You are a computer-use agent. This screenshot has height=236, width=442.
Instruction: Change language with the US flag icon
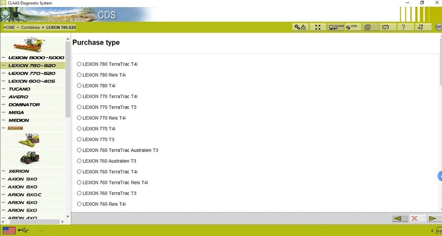click(x=9, y=230)
